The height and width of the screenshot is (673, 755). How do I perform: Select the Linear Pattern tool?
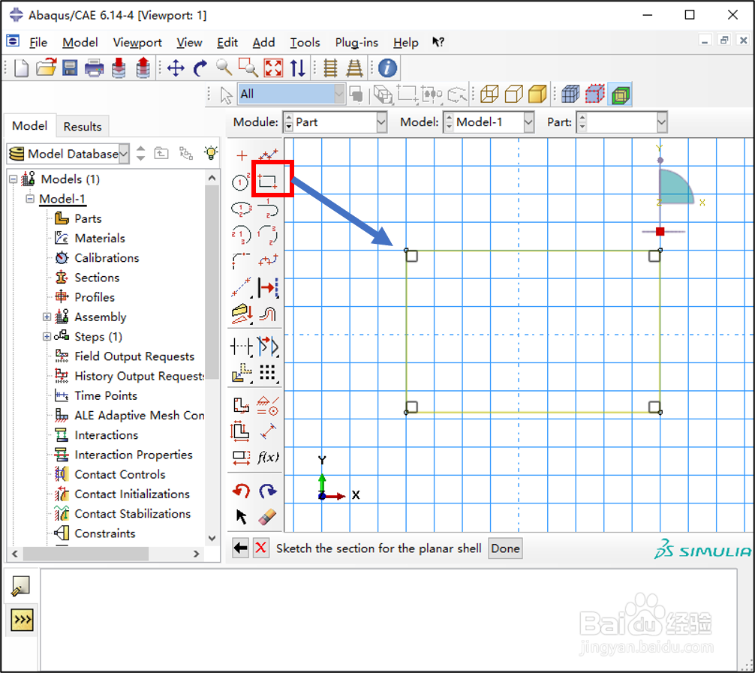268,373
